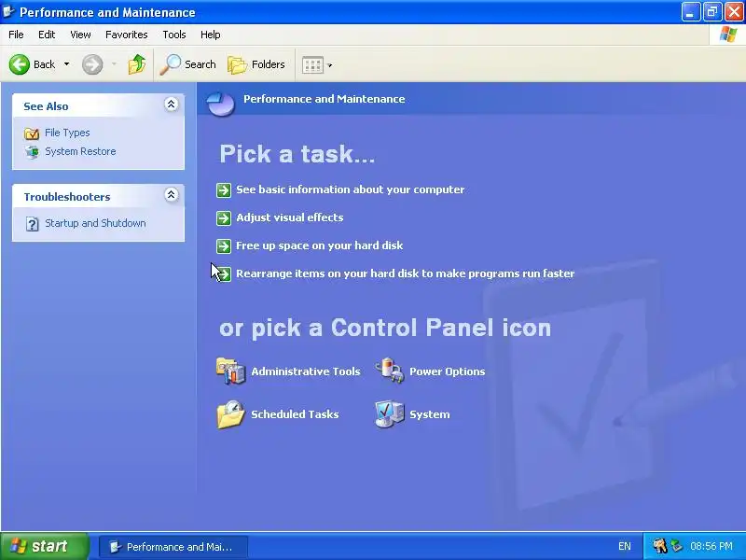Image resolution: width=746 pixels, height=560 pixels.
Task: Open the System label link
Action: (x=430, y=414)
